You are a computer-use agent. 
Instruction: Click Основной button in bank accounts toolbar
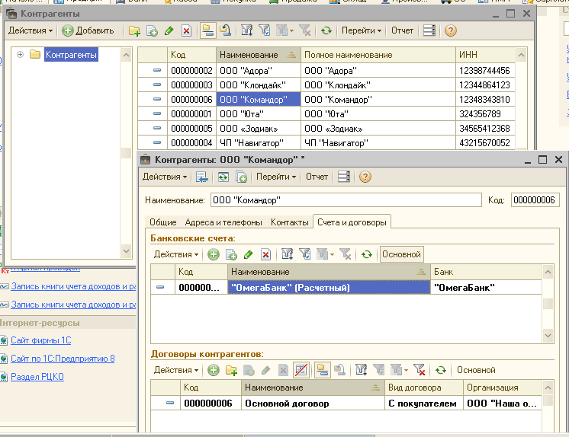401,254
